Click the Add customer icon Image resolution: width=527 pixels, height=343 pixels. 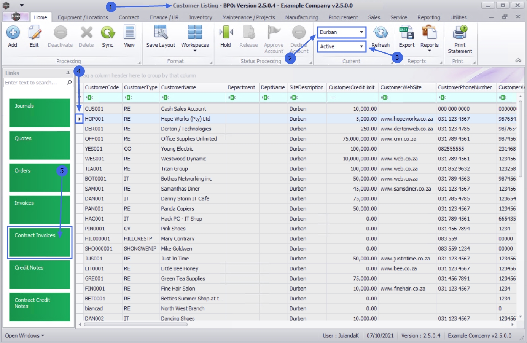[x=13, y=33]
